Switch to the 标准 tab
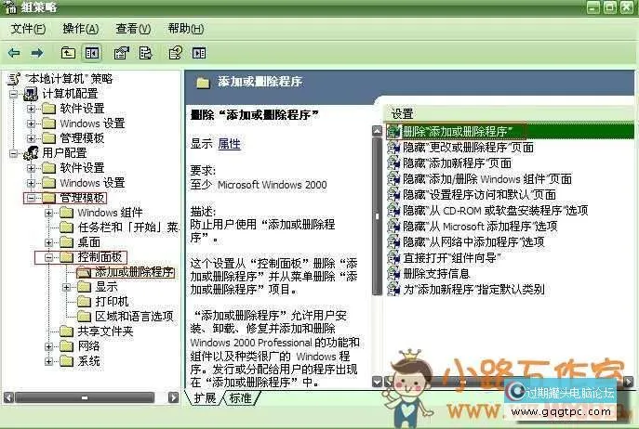Screen dimensions: 639x429 point(241,397)
